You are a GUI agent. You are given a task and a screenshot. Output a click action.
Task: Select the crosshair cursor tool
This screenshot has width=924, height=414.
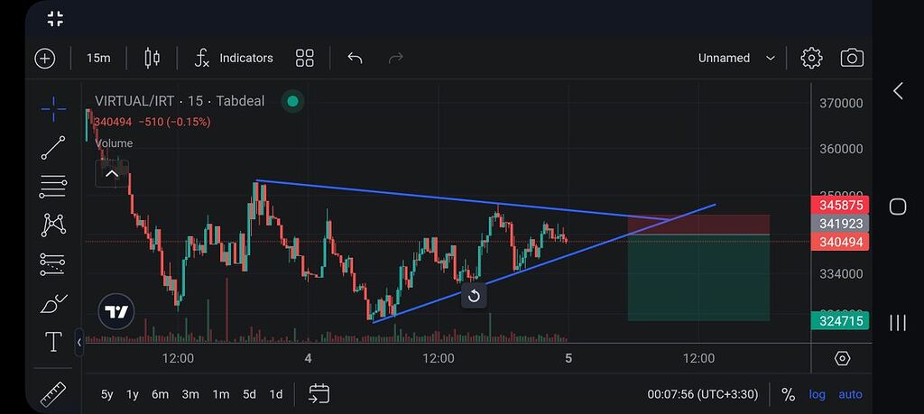[x=53, y=108]
